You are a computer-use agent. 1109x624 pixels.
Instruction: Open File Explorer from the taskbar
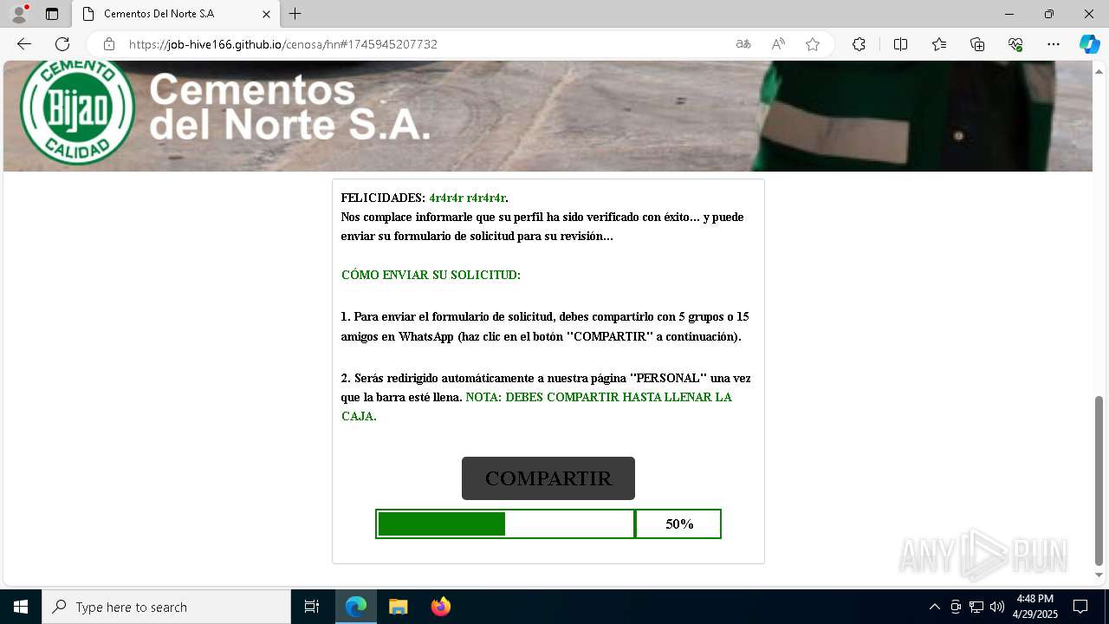tap(398, 607)
